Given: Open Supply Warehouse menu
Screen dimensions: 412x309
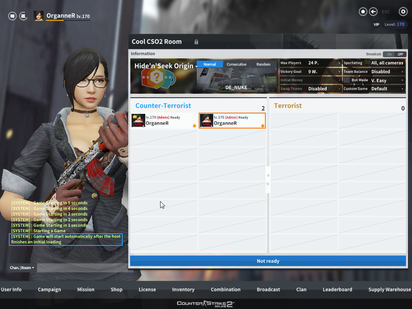Looking at the screenshot, I should click(x=389, y=290).
